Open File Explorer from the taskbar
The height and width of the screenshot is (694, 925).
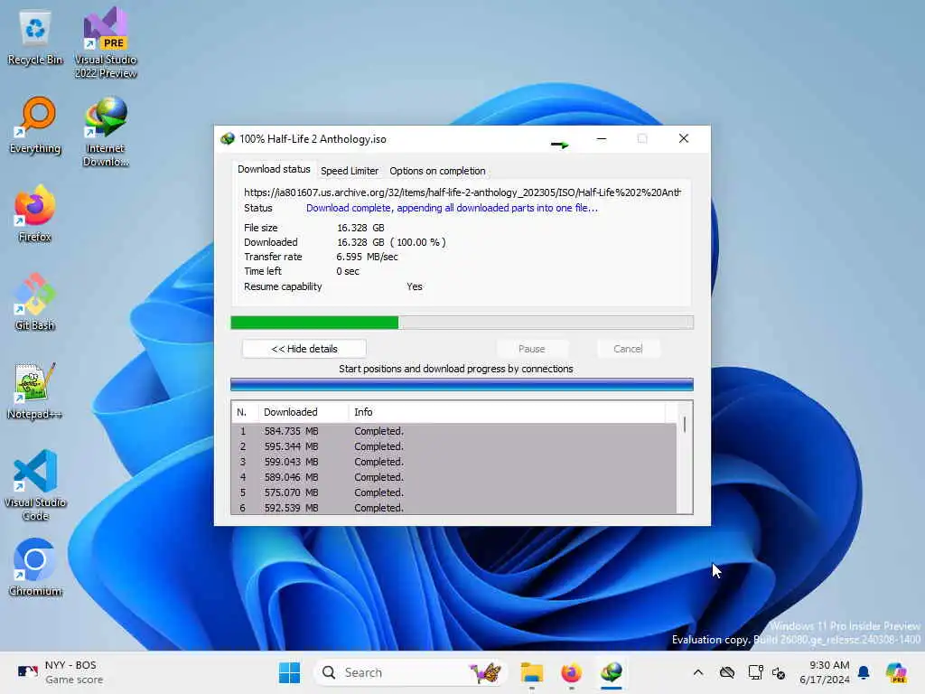click(531, 672)
